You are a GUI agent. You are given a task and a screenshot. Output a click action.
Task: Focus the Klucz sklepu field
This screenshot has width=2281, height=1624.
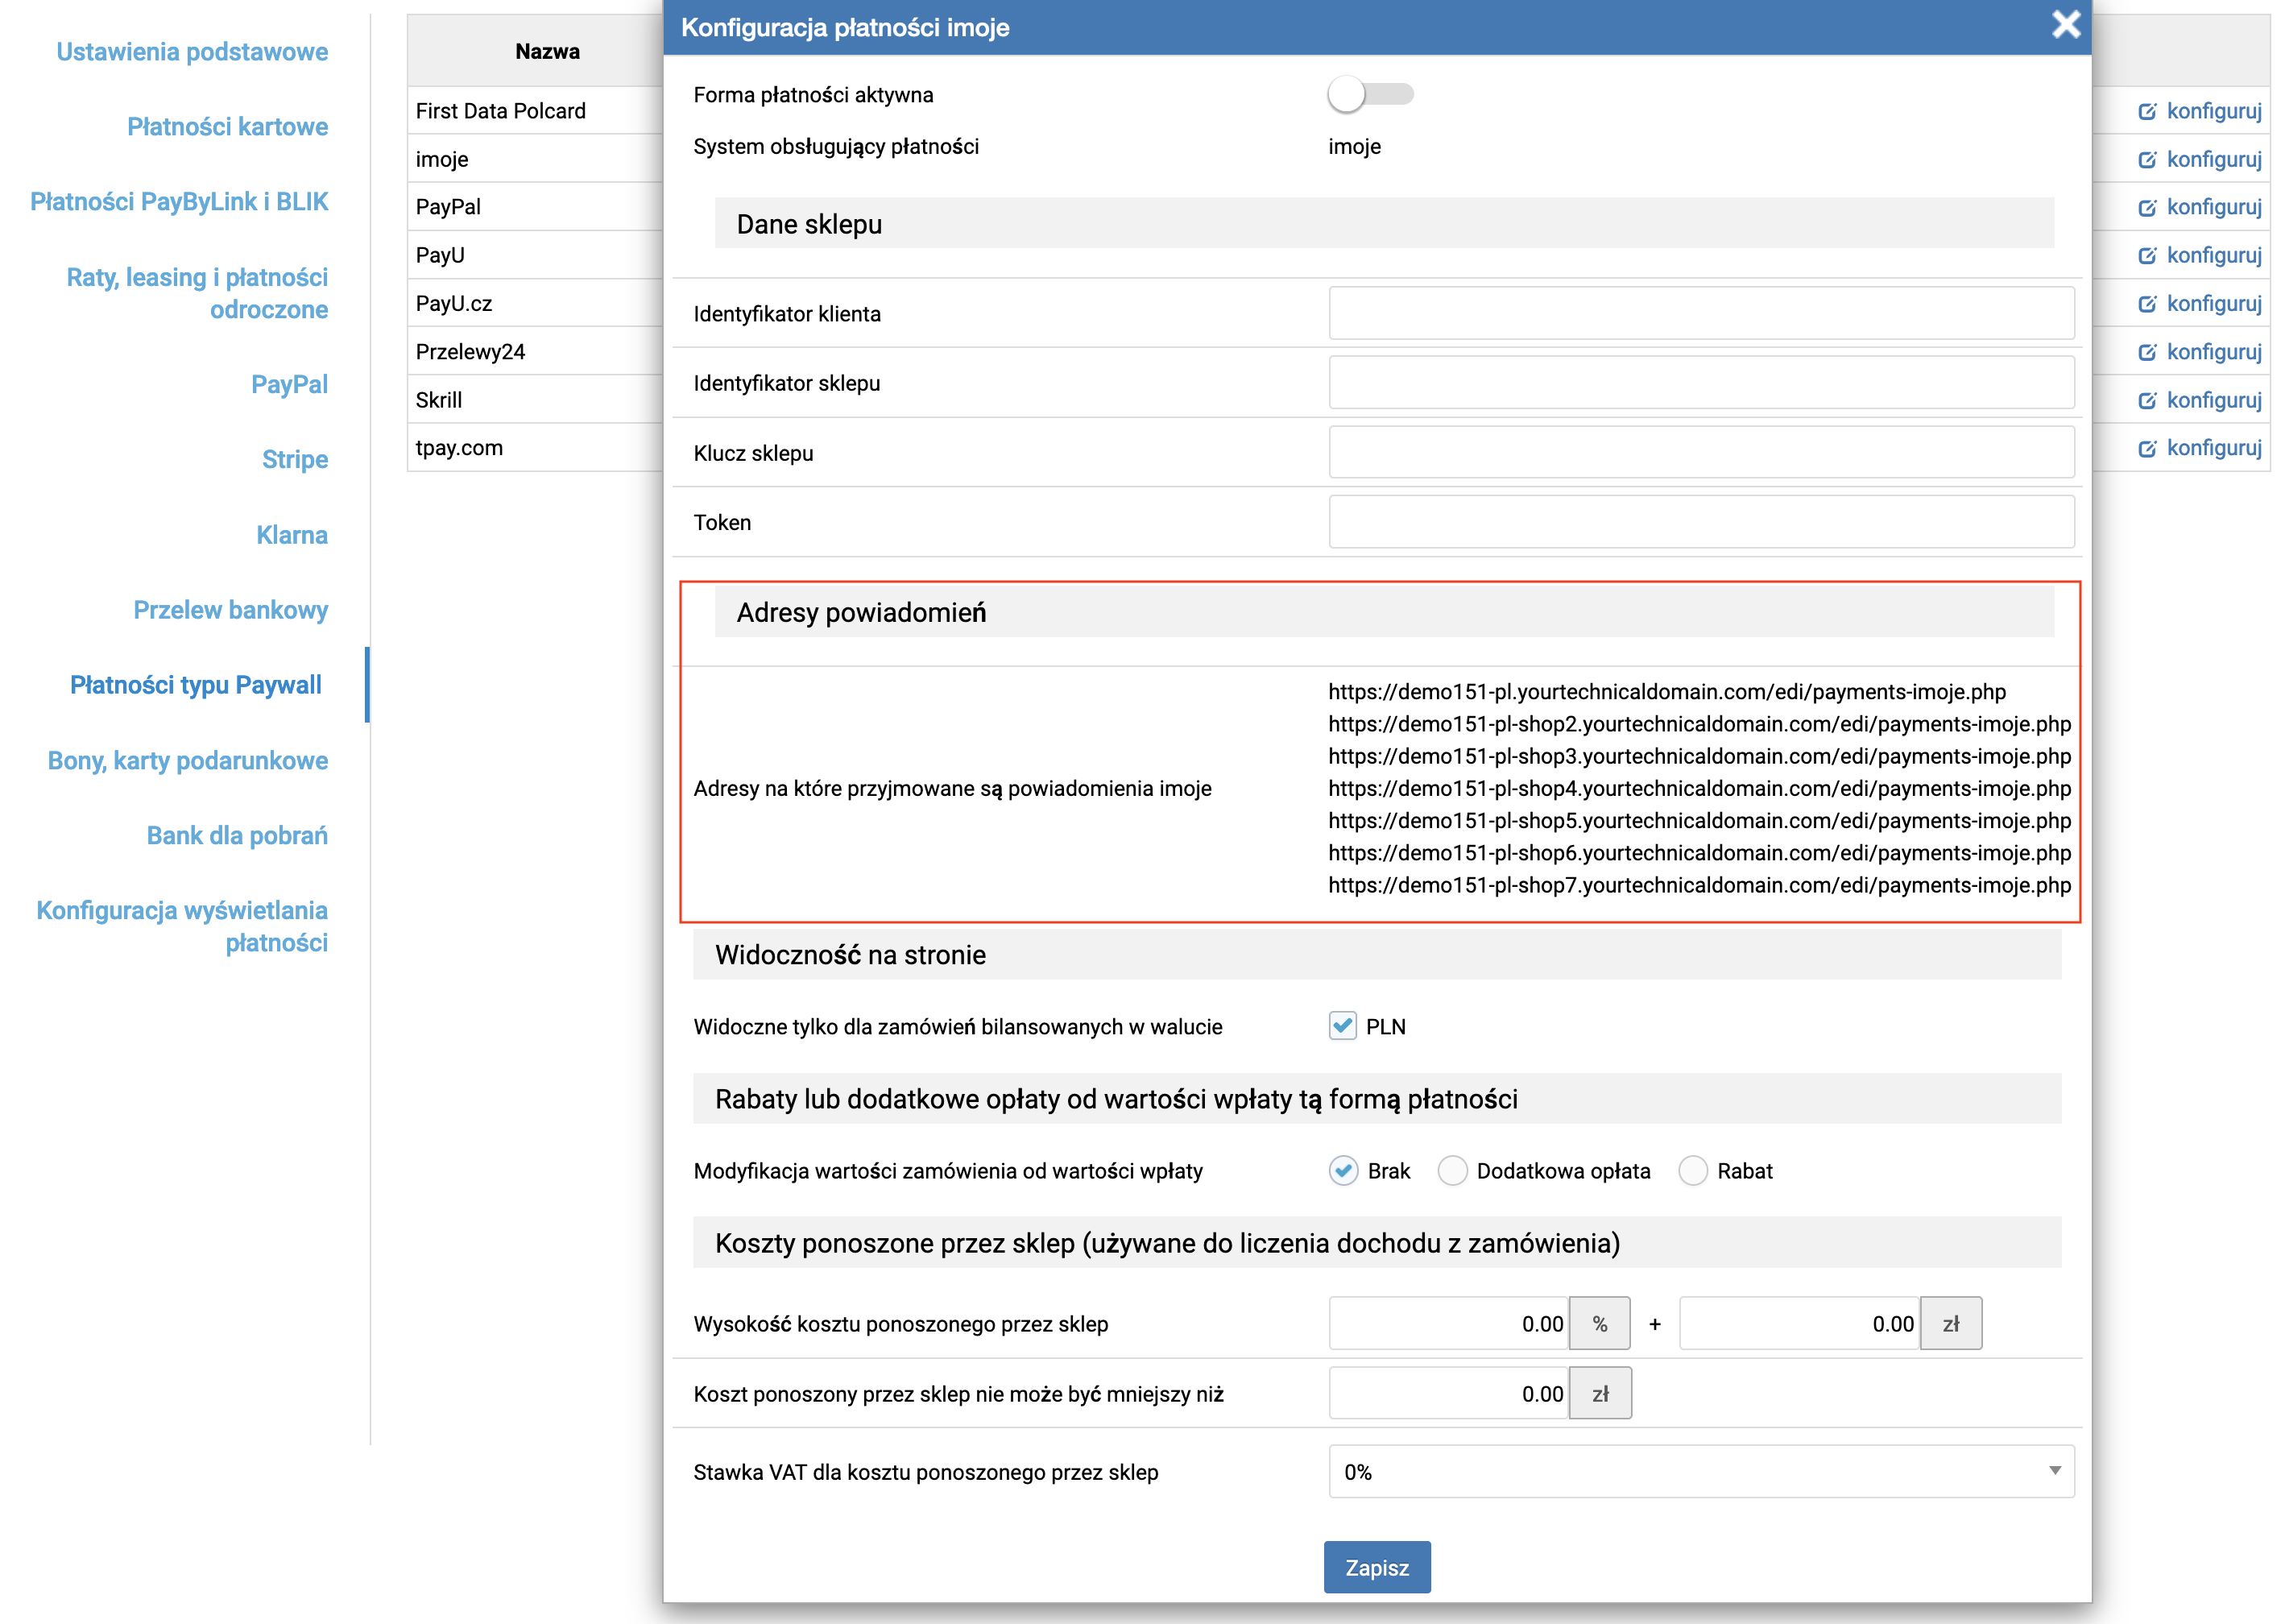pos(1701,452)
